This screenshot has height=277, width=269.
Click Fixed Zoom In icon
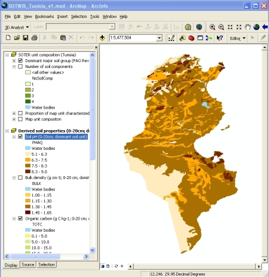tap(230, 27)
